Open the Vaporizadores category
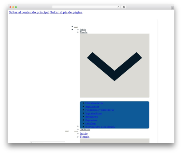The height and width of the screenshot is (154, 182). pyautogui.click(x=94, y=113)
